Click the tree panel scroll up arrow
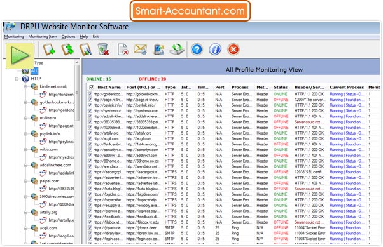The image size is (383, 247). pyautogui.click(x=77, y=62)
